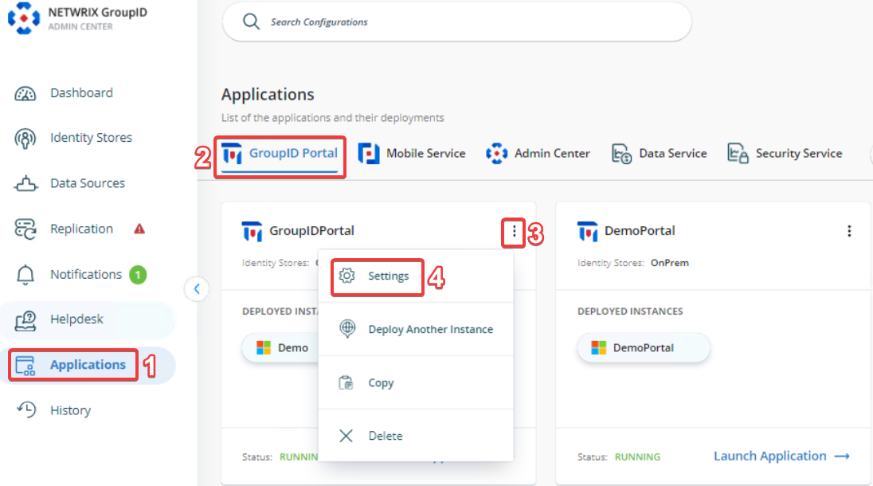Click the Netwrix GroupID logo
The width and height of the screenshot is (873, 486).
point(24,18)
